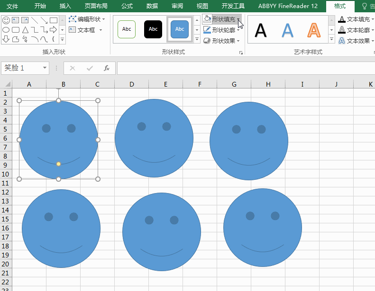
Task: Switch to the 页面布局 tab
Action: 96,6
